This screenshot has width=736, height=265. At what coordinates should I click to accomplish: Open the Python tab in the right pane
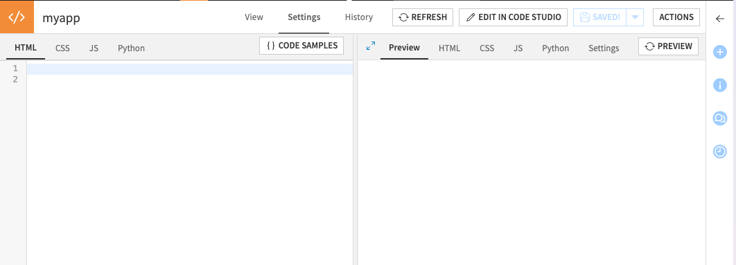click(555, 48)
